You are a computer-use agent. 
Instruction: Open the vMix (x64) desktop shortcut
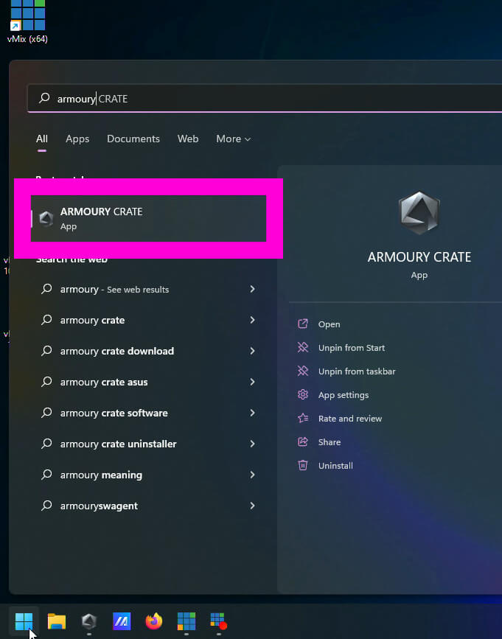[27, 18]
